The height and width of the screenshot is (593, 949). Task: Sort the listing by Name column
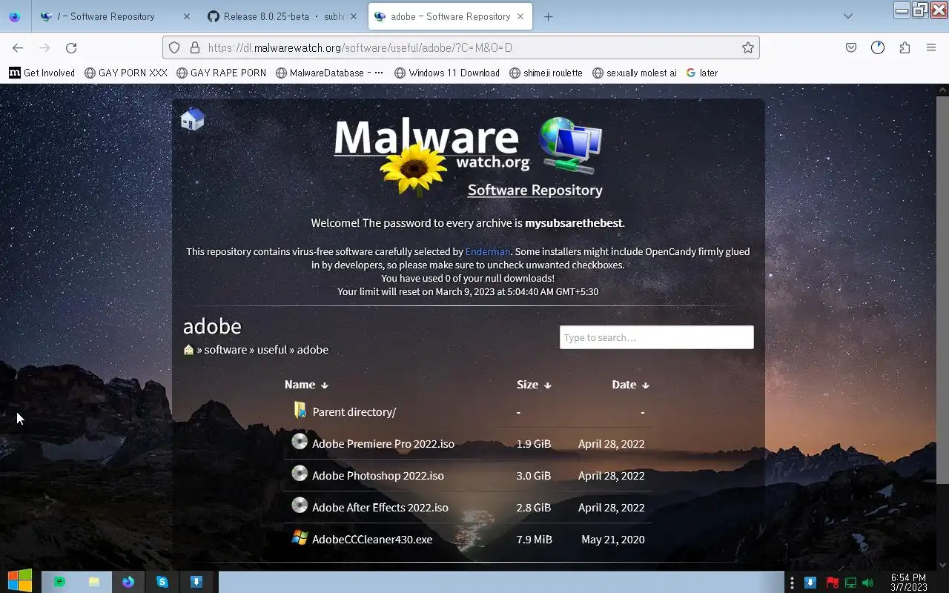306,384
